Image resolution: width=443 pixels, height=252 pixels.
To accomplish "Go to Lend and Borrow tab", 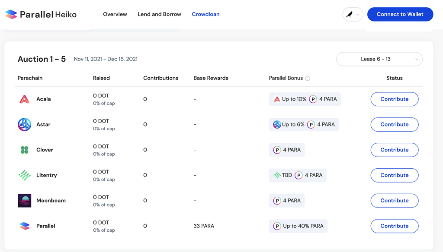I will click(x=159, y=14).
